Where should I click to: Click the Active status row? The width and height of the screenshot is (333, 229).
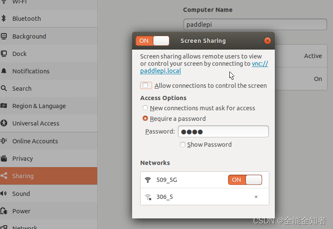tap(301, 56)
